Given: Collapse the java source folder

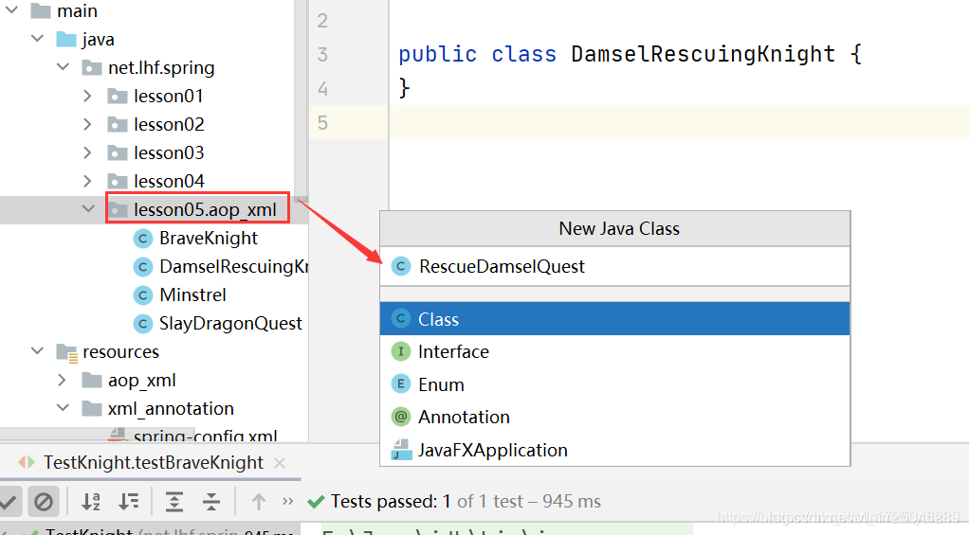Looking at the screenshot, I should 37,38.
